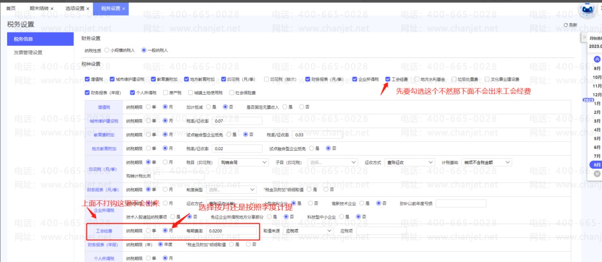This screenshot has width=602, height=262.
Task: Check the 社会保险费 checkbox
Action: pyautogui.click(x=232, y=92)
